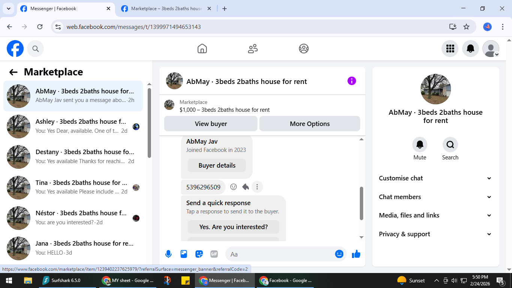Open Windows Start menu
The image size is (512, 288).
[x=9, y=280]
